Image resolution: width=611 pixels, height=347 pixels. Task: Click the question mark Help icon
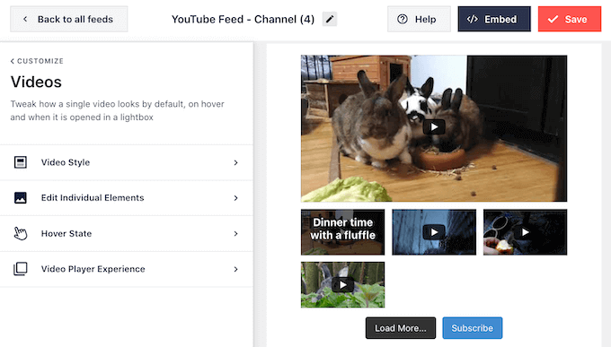403,19
